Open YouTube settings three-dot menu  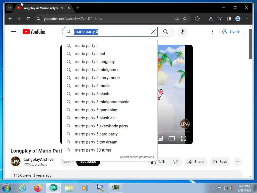pyautogui.click(x=212, y=32)
